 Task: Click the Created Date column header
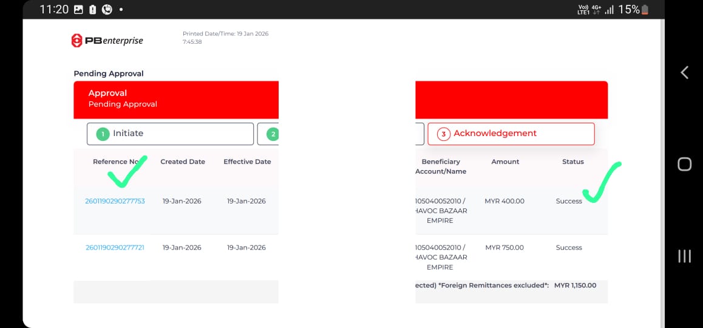[x=182, y=162]
